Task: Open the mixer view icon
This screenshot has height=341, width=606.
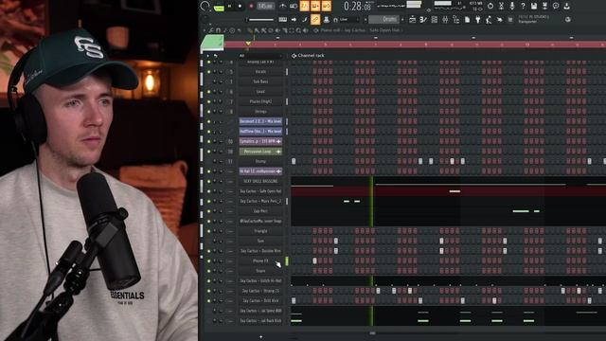Action: (x=445, y=19)
